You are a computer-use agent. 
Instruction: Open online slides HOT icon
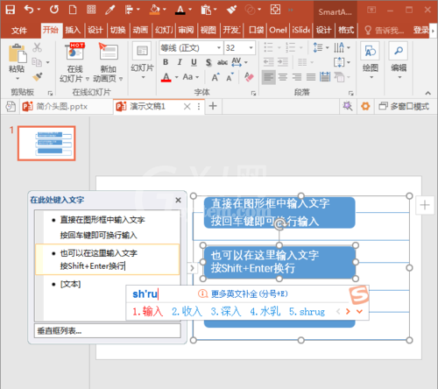(74, 52)
